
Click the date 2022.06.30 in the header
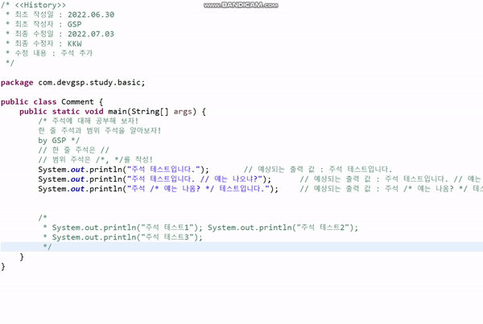click(x=91, y=14)
